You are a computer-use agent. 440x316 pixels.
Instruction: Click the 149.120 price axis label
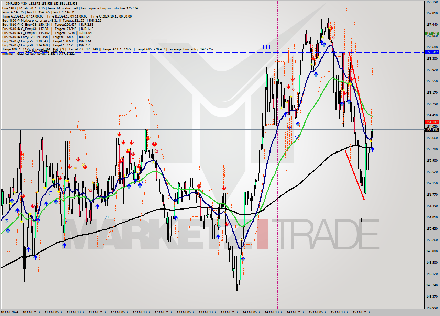pos(432,274)
